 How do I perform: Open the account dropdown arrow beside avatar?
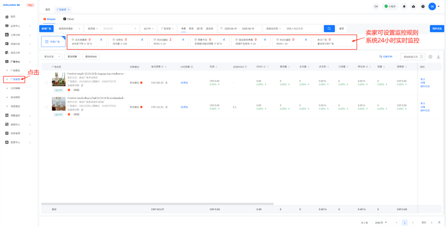tap(439, 6)
